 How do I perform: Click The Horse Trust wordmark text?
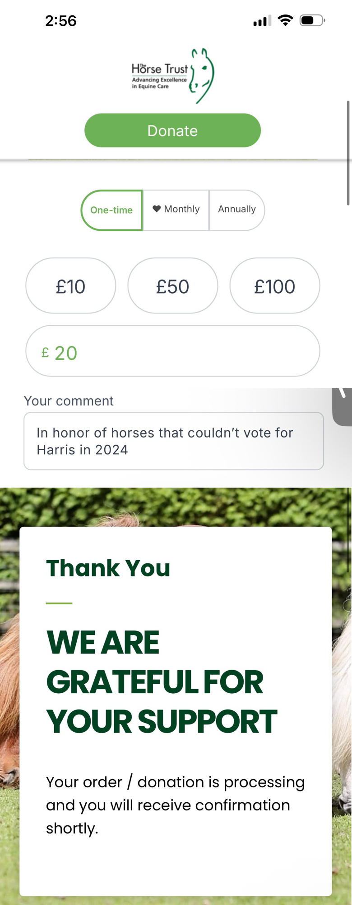coord(159,69)
